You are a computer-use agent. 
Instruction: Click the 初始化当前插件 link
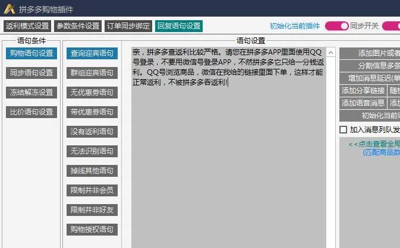[x=295, y=26]
